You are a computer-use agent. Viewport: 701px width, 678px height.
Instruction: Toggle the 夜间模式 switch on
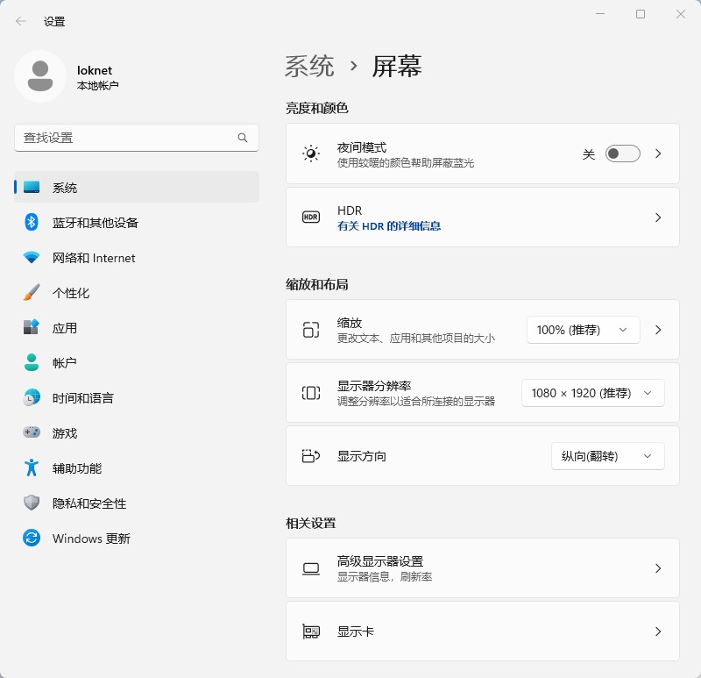622,153
